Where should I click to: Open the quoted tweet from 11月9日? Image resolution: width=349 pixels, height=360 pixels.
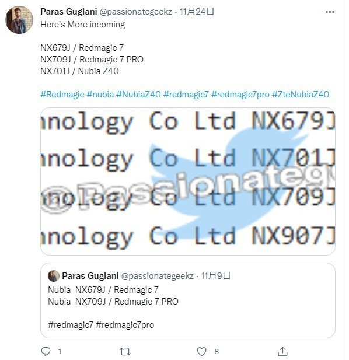[x=188, y=300]
